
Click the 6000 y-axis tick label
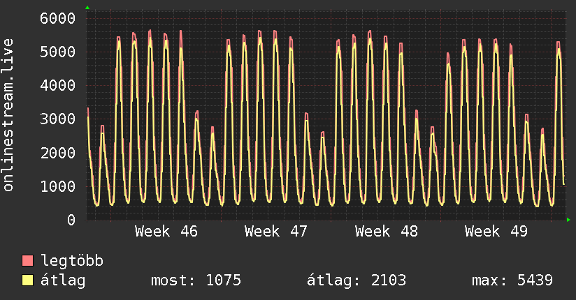pos(57,18)
